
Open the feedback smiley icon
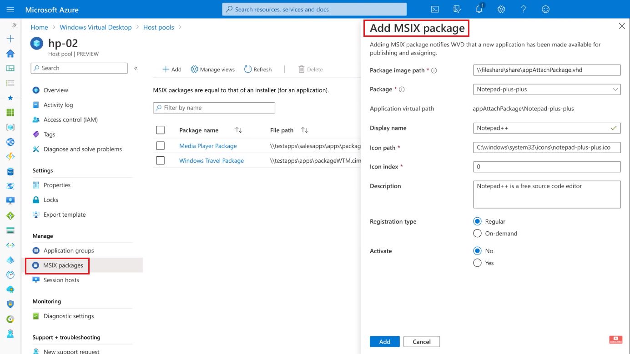tap(546, 9)
